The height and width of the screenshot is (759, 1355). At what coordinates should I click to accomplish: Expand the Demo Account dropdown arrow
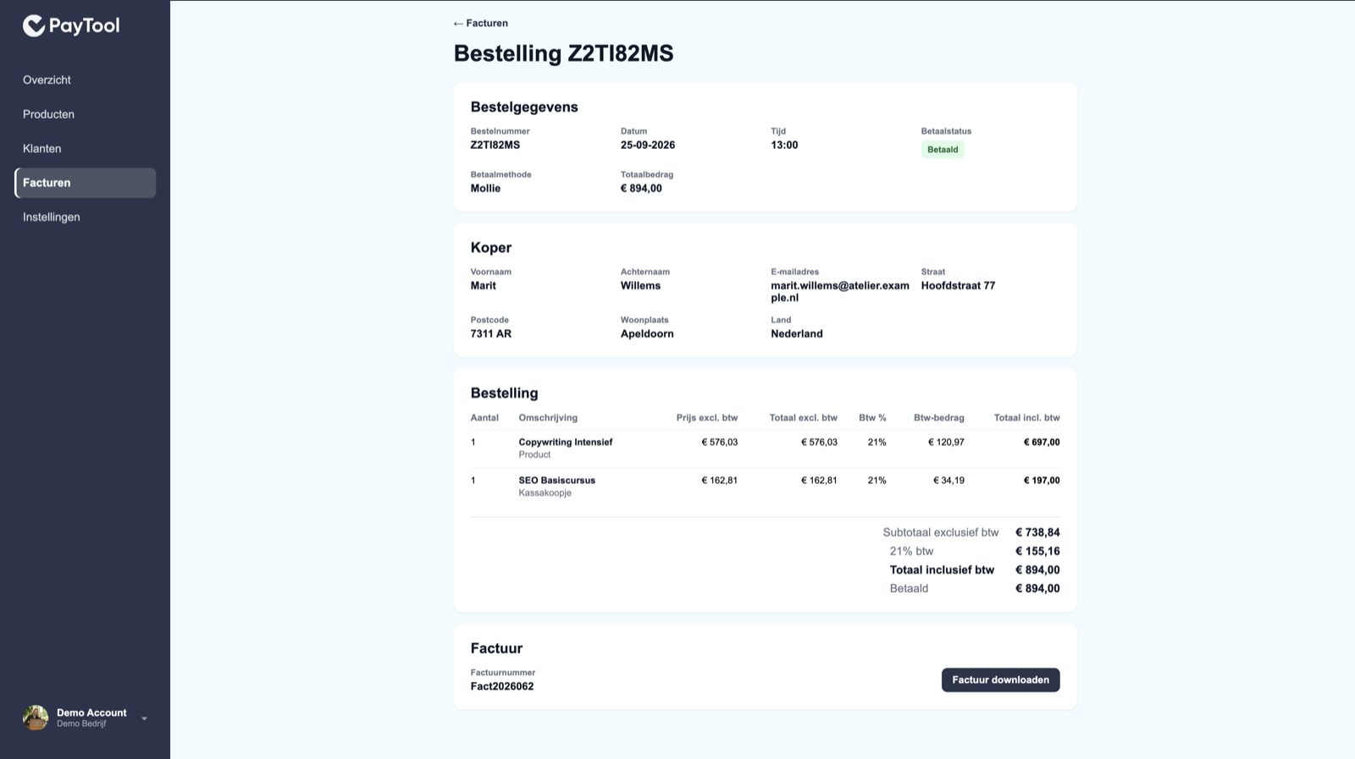pyautogui.click(x=144, y=718)
